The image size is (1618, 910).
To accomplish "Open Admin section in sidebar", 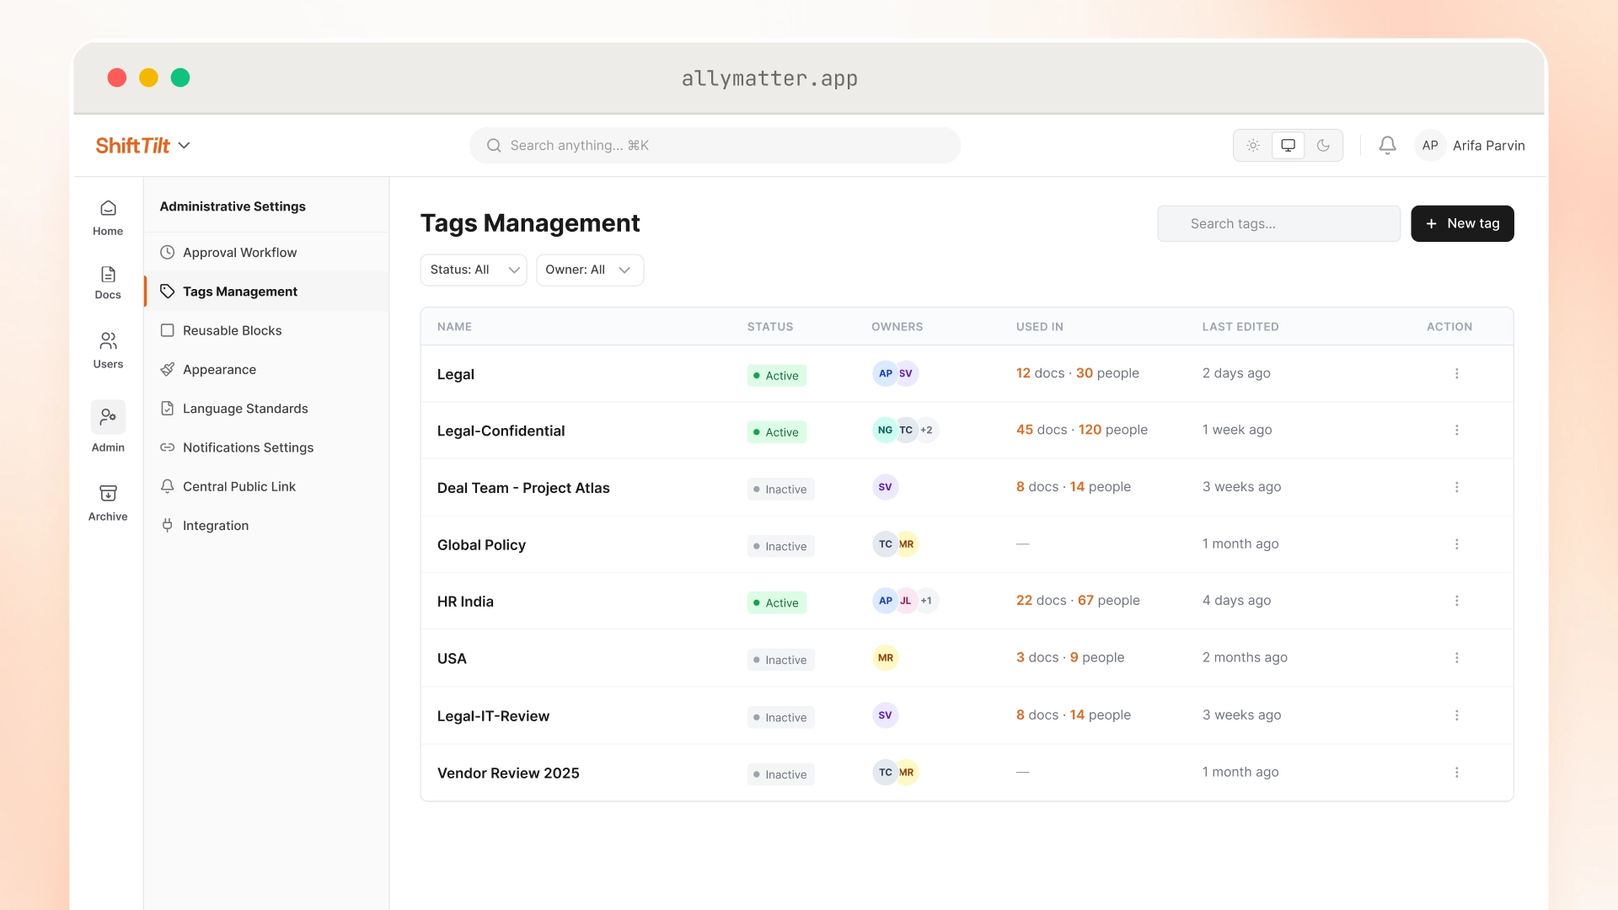I will [108, 426].
